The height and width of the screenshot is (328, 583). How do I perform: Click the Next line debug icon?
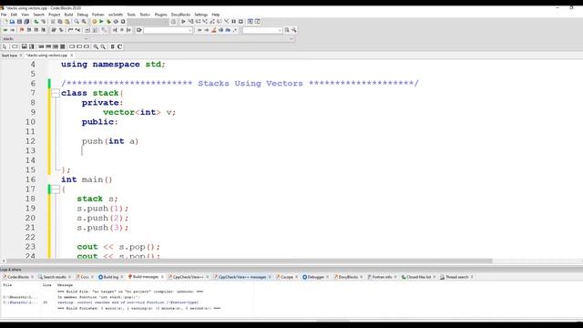pos(198,22)
